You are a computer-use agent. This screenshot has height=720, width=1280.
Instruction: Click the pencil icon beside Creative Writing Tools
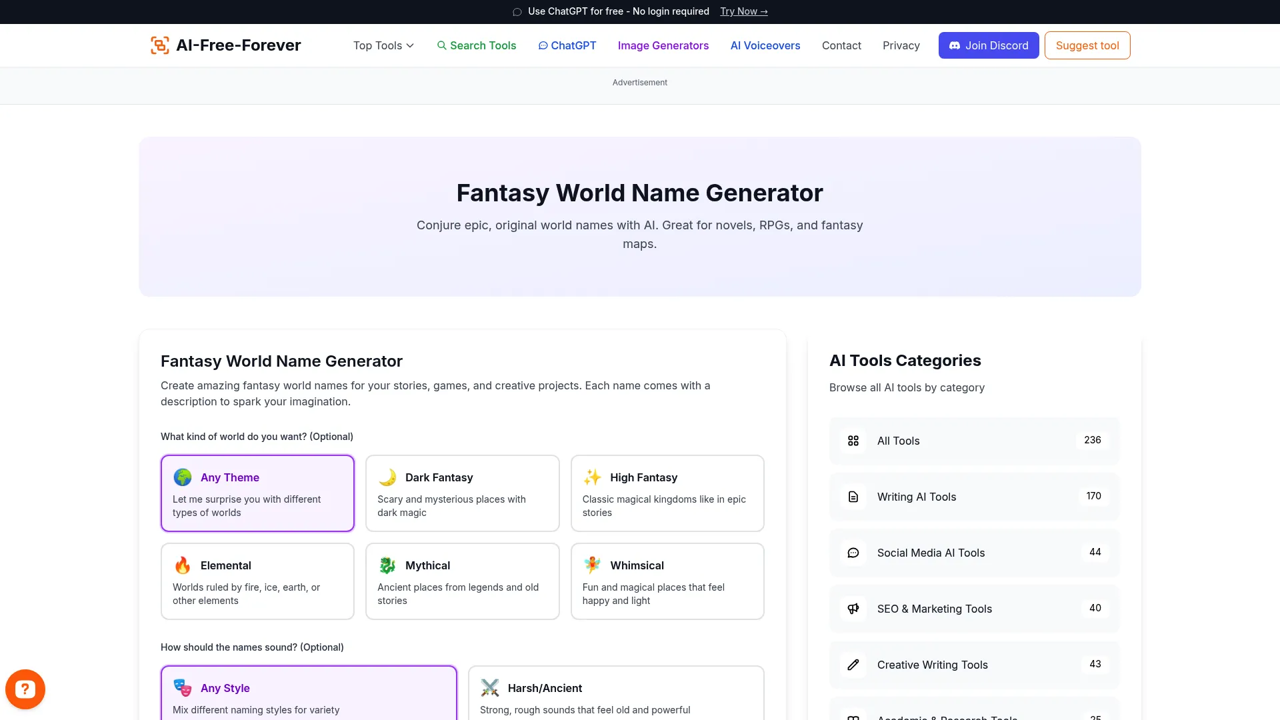pos(853,665)
